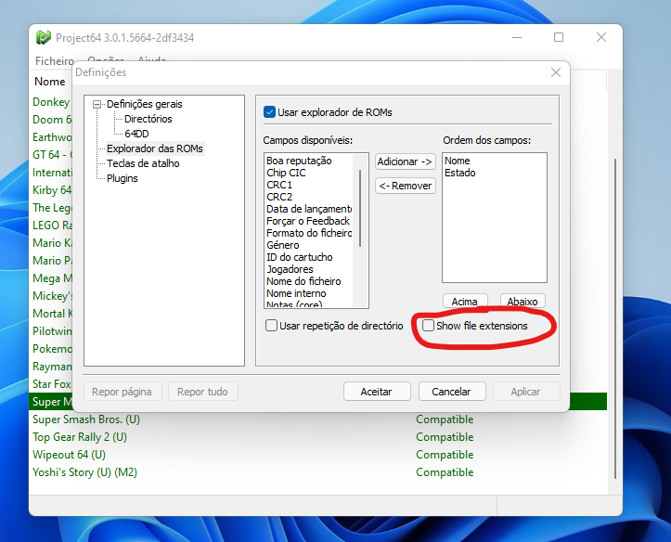Image resolution: width=671 pixels, height=542 pixels.
Task: Confirm settings with Aceitar button
Action: click(x=377, y=392)
